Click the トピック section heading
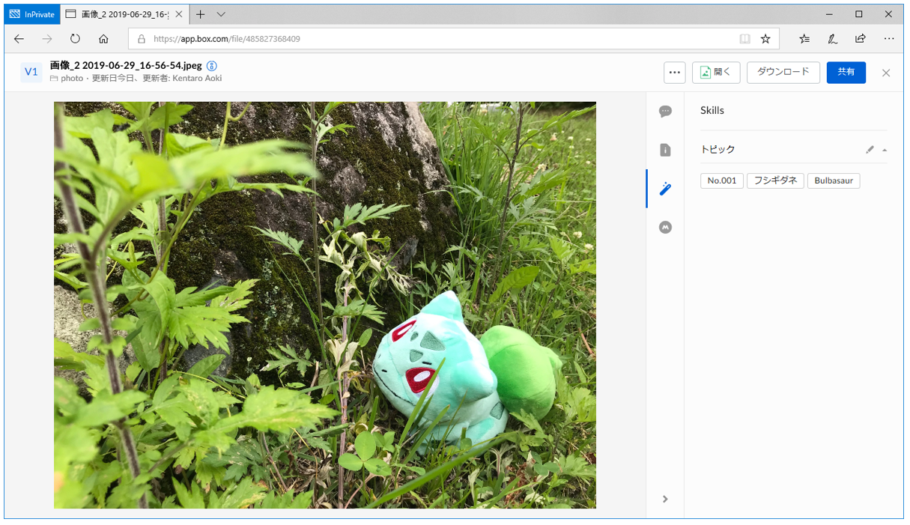The image size is (910, 525). (x=718, y=150)
